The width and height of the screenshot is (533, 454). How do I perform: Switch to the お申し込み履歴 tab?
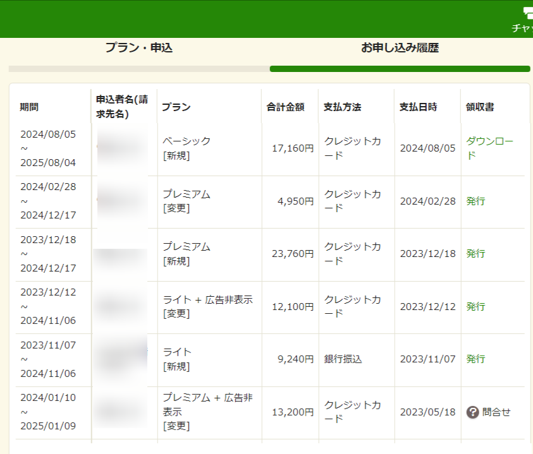coord(400,47)
